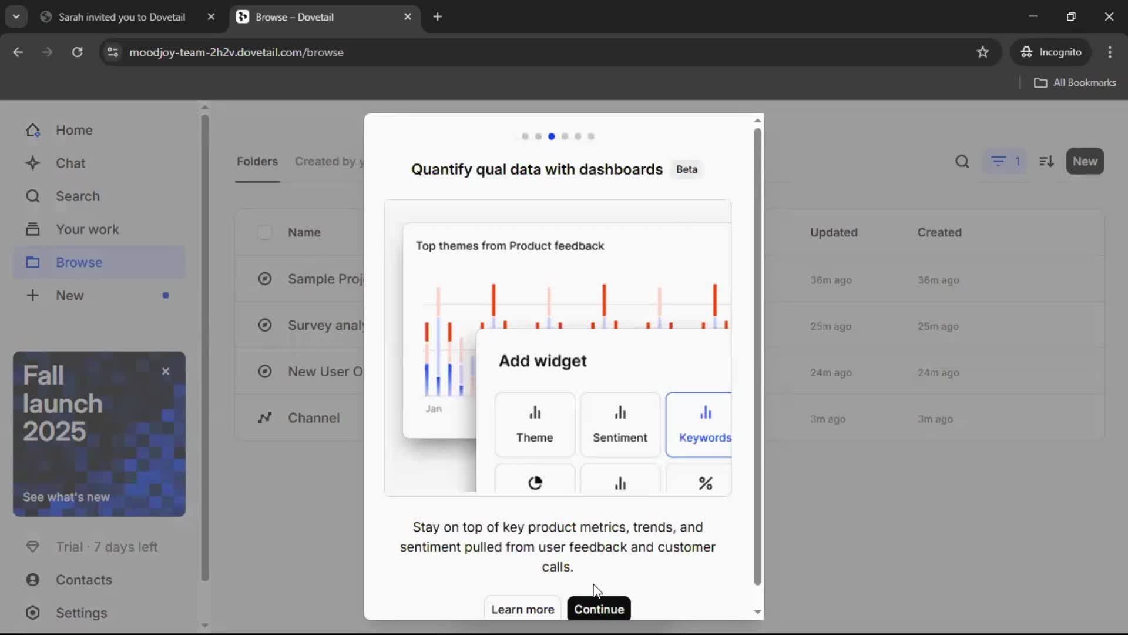1128x635 pixels.
Task: Expand the tab search dropdown arrow
Action: click(16, 16)
